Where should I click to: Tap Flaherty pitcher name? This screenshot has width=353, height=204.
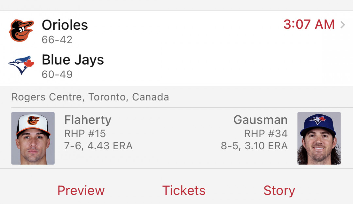point(88,120)
